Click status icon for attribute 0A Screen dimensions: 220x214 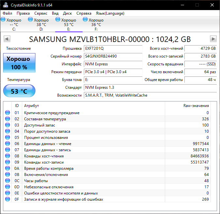pyautogui.click(x=8, y=168)
